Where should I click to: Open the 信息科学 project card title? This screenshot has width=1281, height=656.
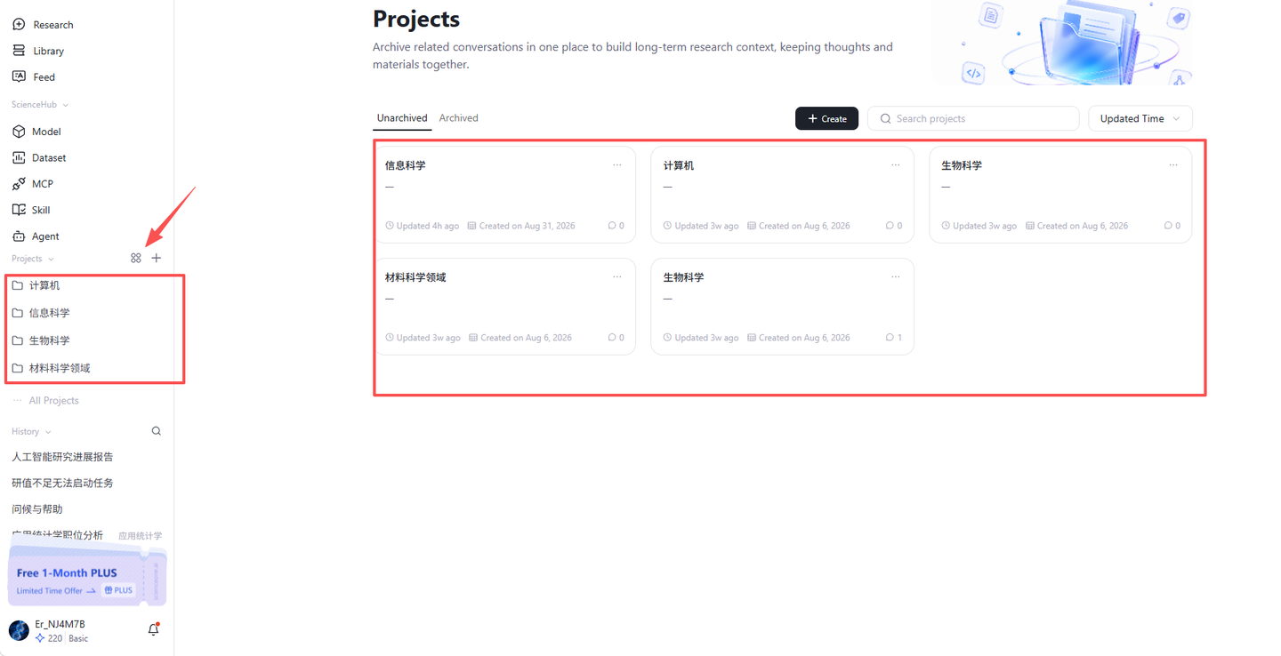[x=406, y=165]
